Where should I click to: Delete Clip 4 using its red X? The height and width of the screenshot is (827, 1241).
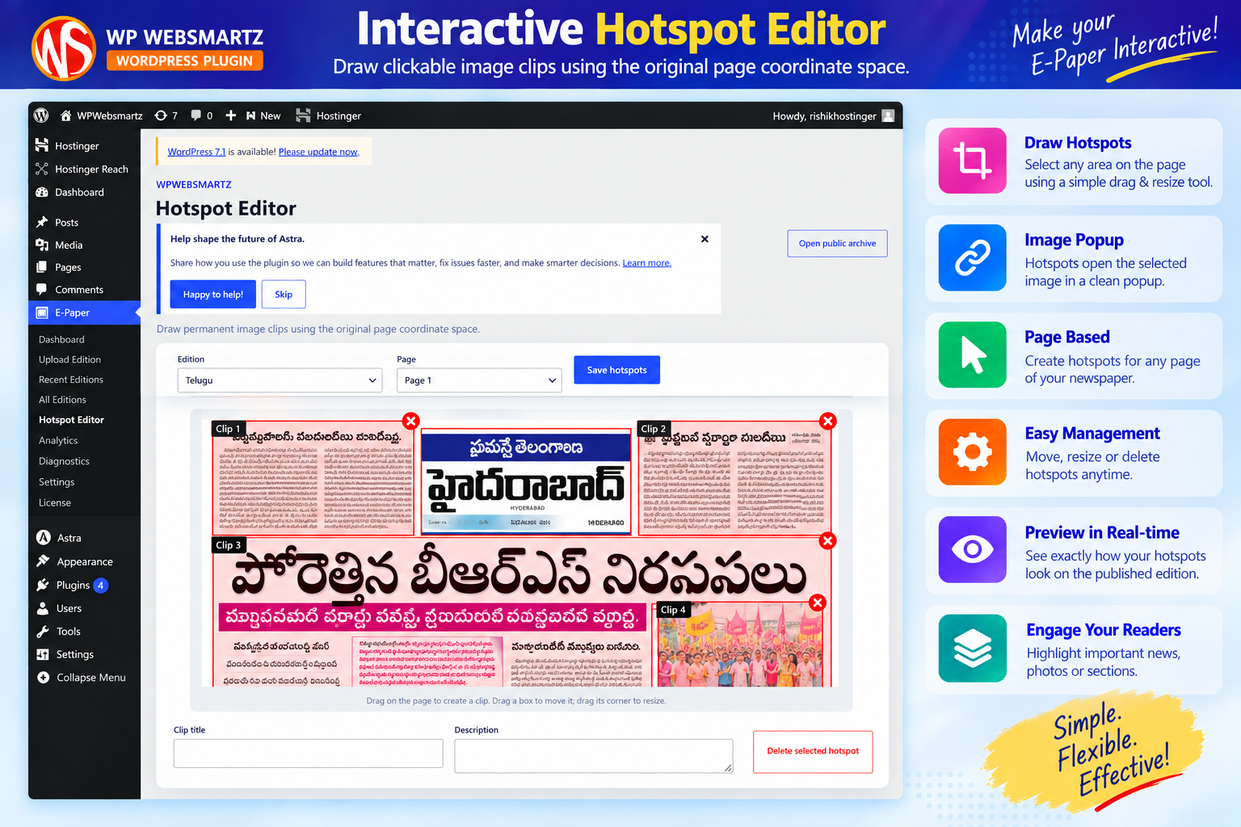[818, 602]
